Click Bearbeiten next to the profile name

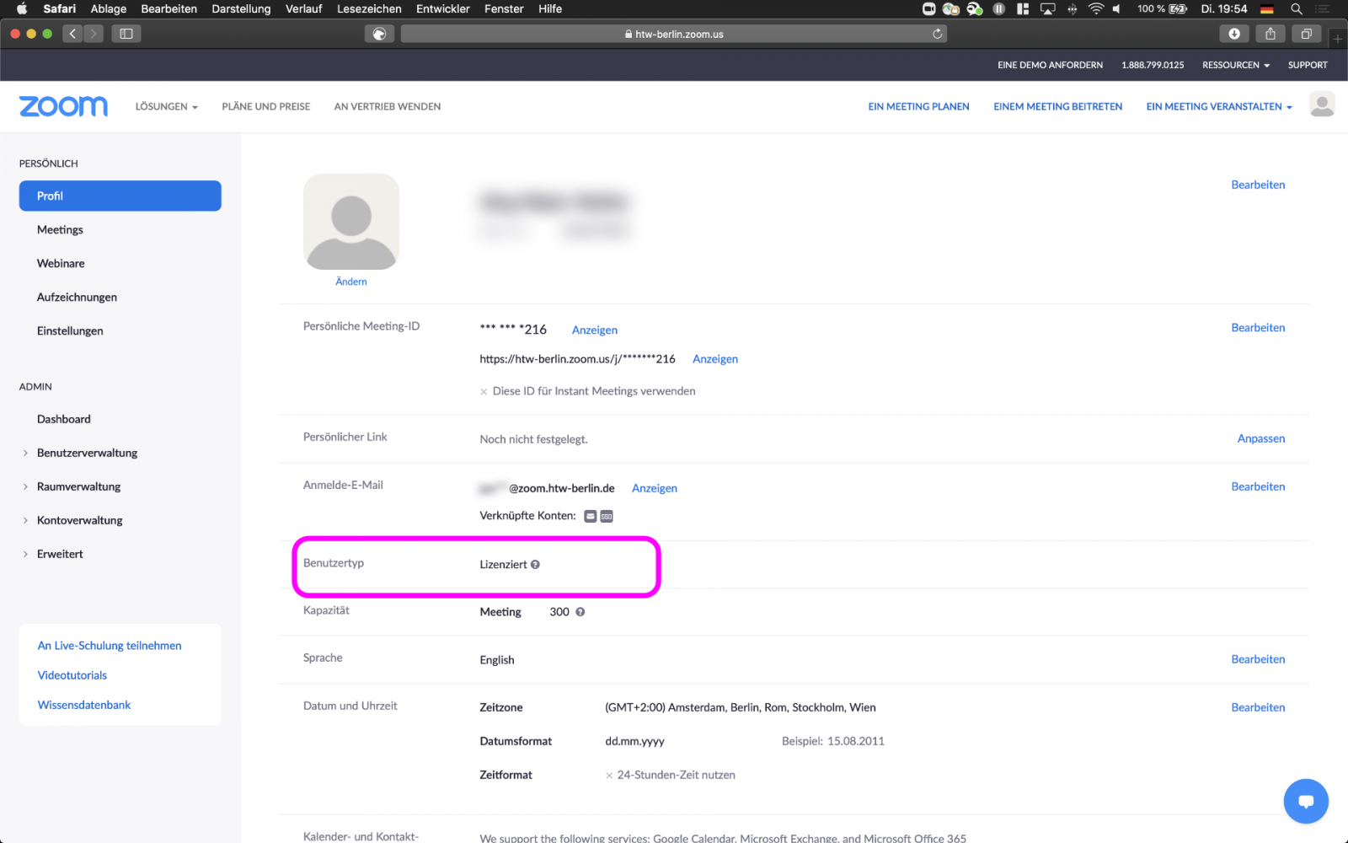click(x=1258, y=185)
